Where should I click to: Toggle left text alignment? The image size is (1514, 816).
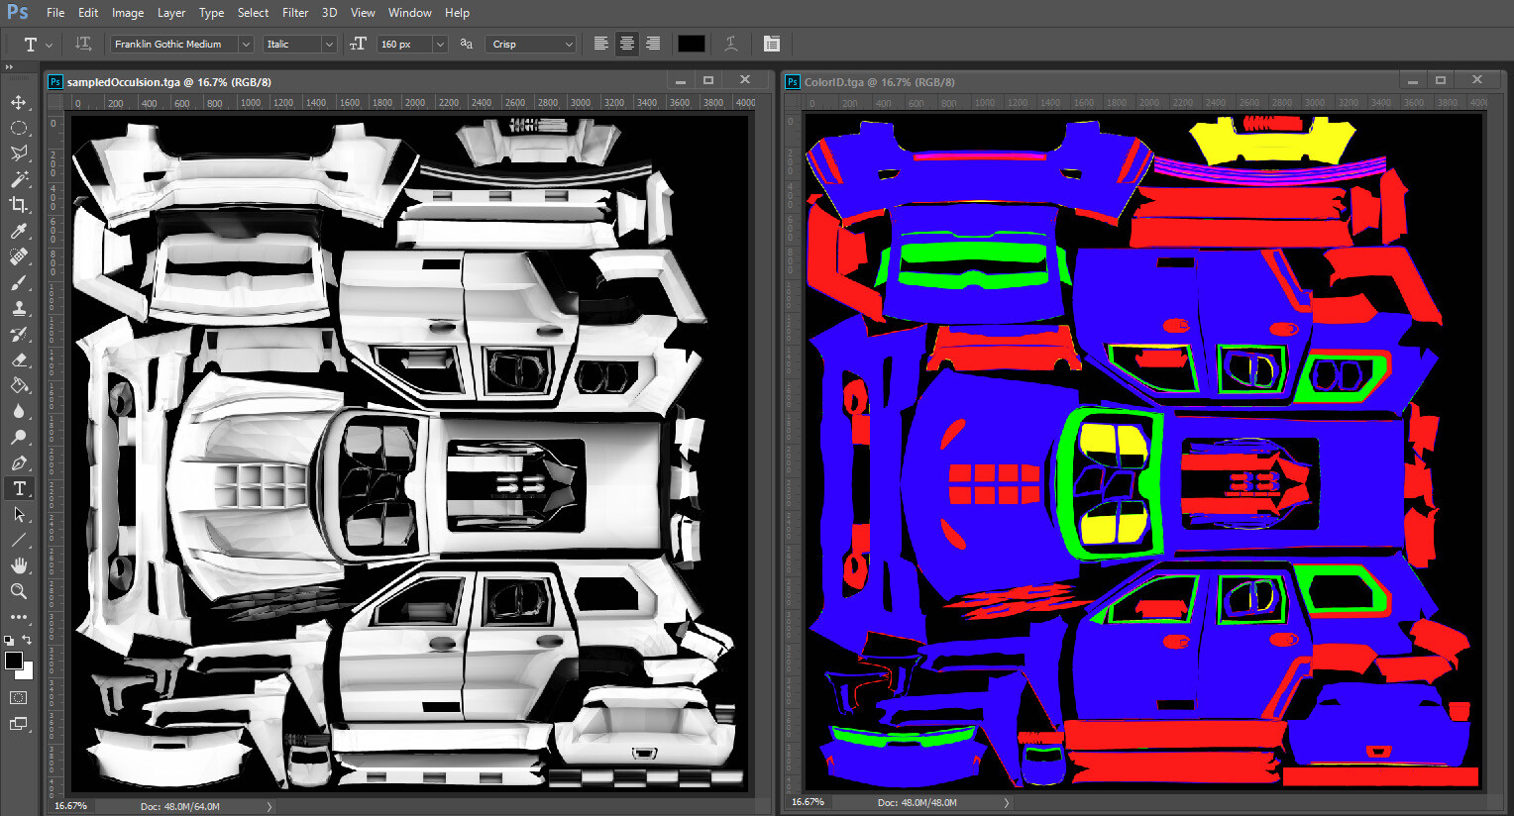[600, 44]
